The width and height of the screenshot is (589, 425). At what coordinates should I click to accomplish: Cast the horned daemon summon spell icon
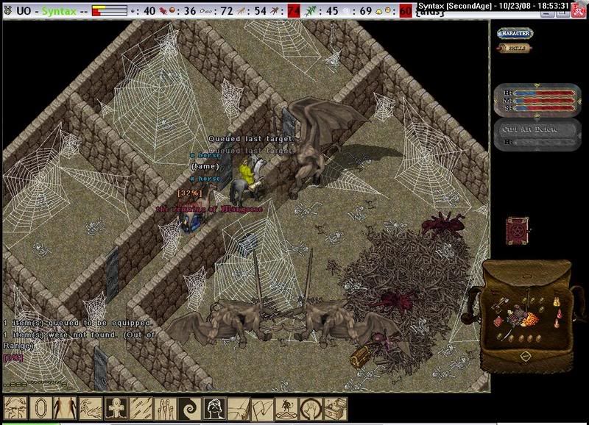click(286, 409)
